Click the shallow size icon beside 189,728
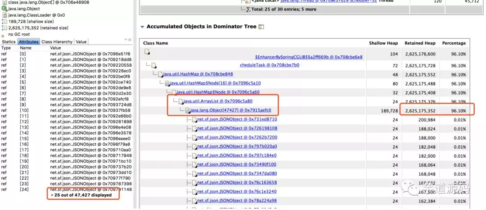The height and width of the screenshot is (210, 486). [x=4, y=21]
